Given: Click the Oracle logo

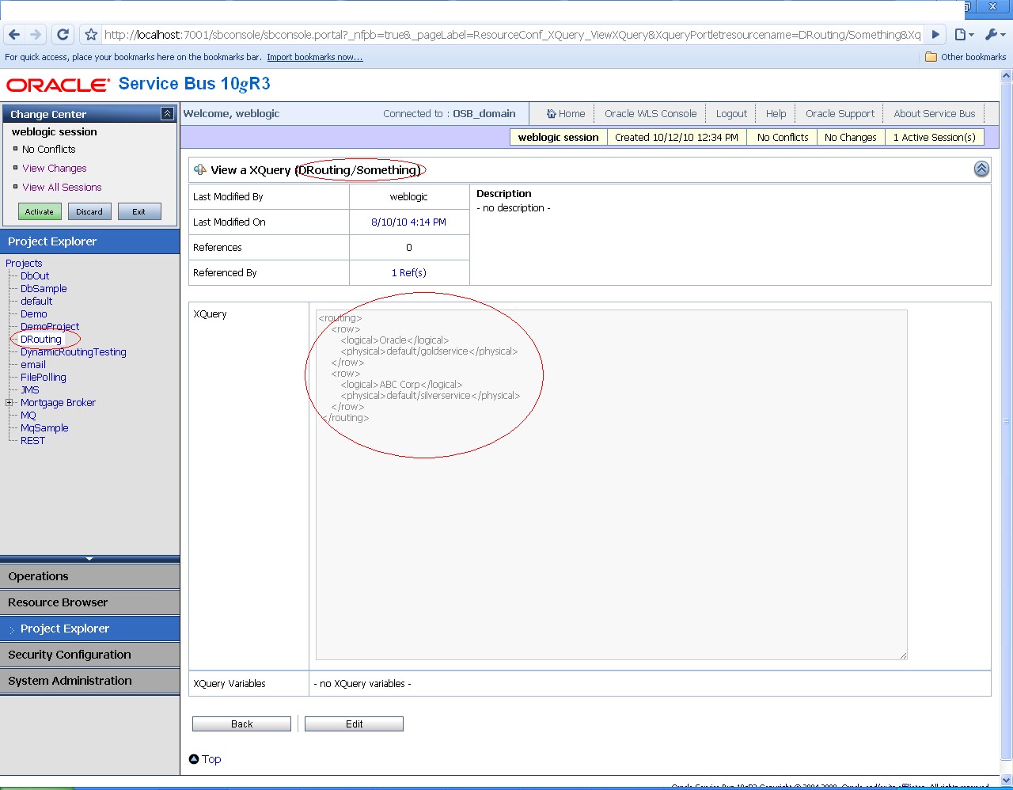Looking at the screenshot, I should [x=58, y=85].
